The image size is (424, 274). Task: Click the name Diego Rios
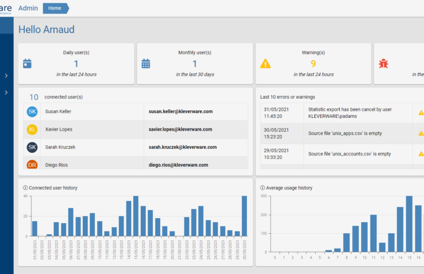(56, 165)
